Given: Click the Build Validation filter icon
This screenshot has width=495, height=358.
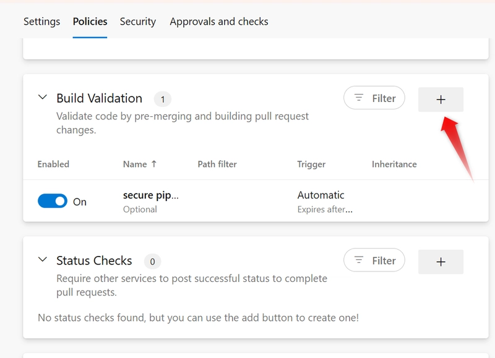Looking at the screenshot, I should tap(359, 98).
